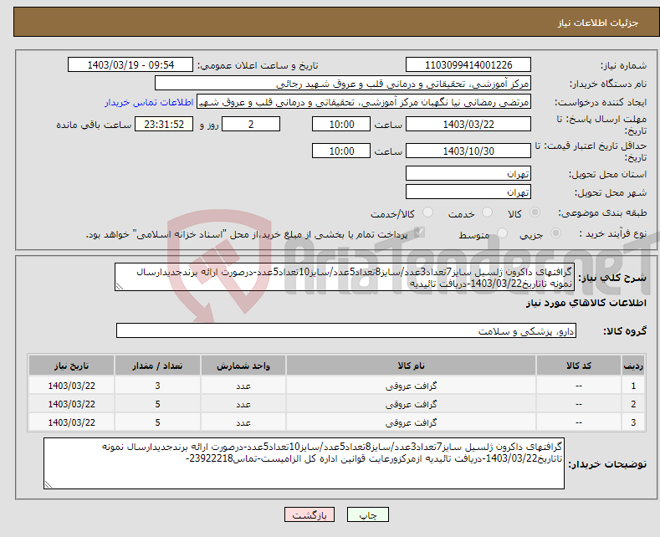
Task: Click the delivery city تهران field
Action: [x=468, y=192]
